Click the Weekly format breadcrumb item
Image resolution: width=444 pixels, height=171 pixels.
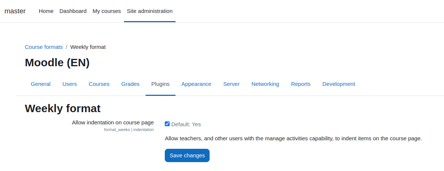pyautogui.click(x=88, y=47)
